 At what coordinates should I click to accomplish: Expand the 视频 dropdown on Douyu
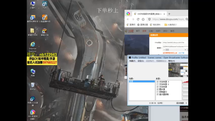[x=158, y=31]
